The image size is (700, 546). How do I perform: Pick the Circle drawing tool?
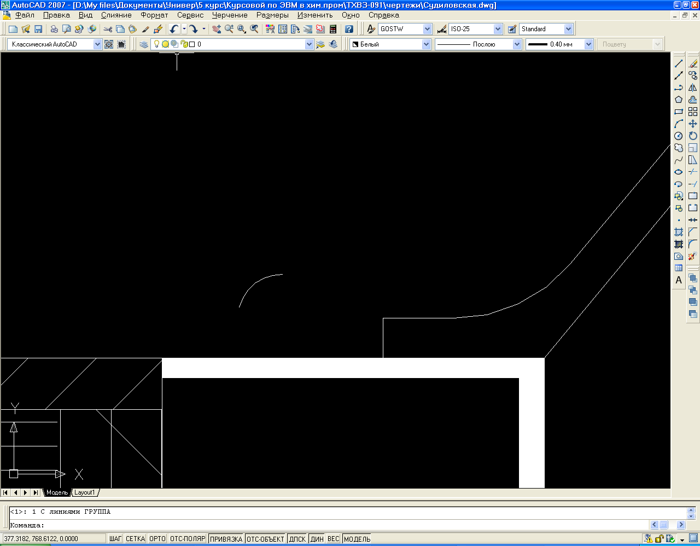(x=679, y=136)
